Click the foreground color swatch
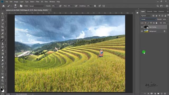The image size is (169, 95). pyautogui.click(x=2, y=89)
